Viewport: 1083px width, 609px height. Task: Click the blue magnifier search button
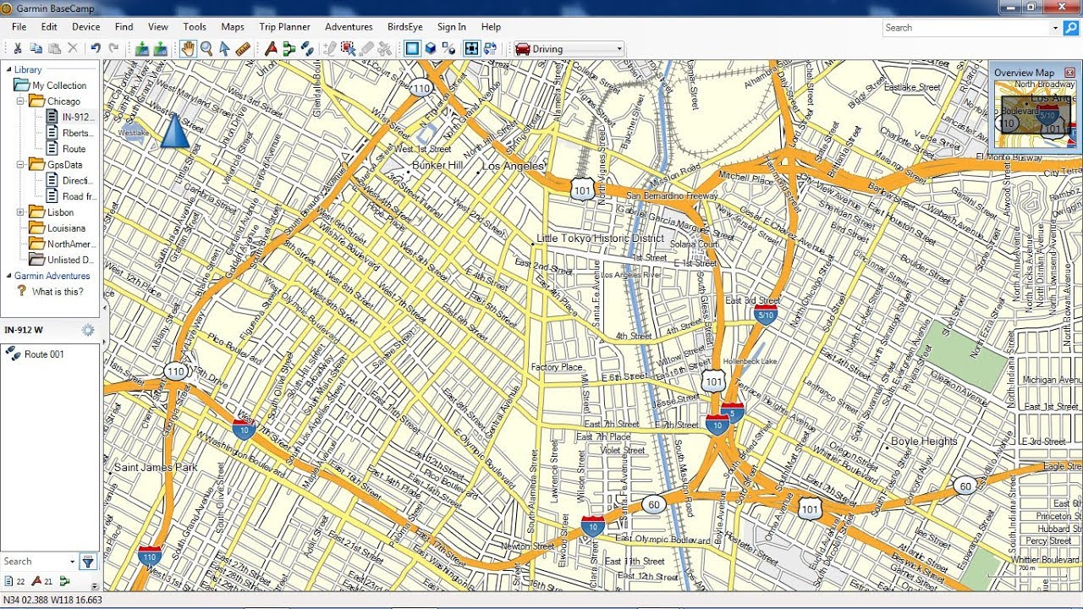point(1071,28)
